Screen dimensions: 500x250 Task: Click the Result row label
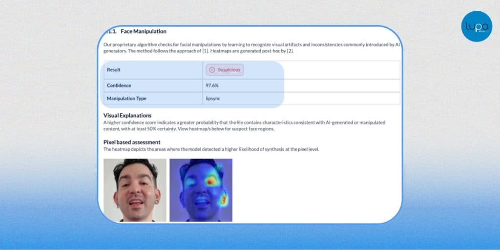tap(113, 70)
